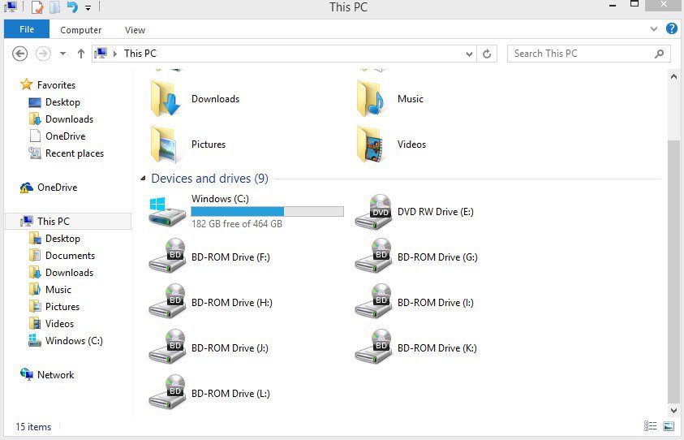
Task: Open the Music folder icon in main pane
Action: (371, 99)
